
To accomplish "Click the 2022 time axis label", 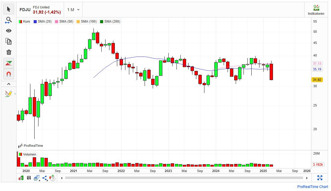I will coord(121,171).
